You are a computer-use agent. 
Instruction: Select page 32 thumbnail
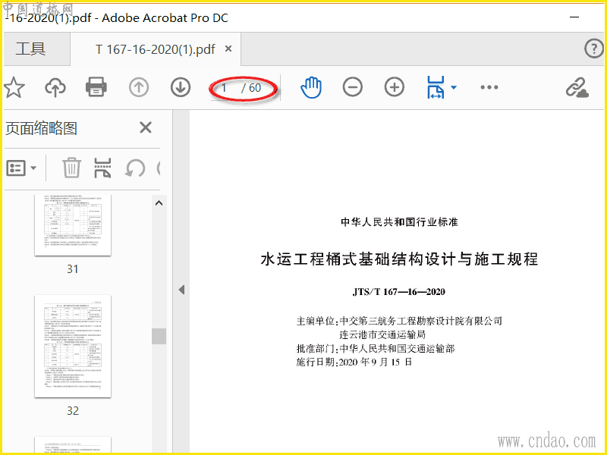point(73,347)
